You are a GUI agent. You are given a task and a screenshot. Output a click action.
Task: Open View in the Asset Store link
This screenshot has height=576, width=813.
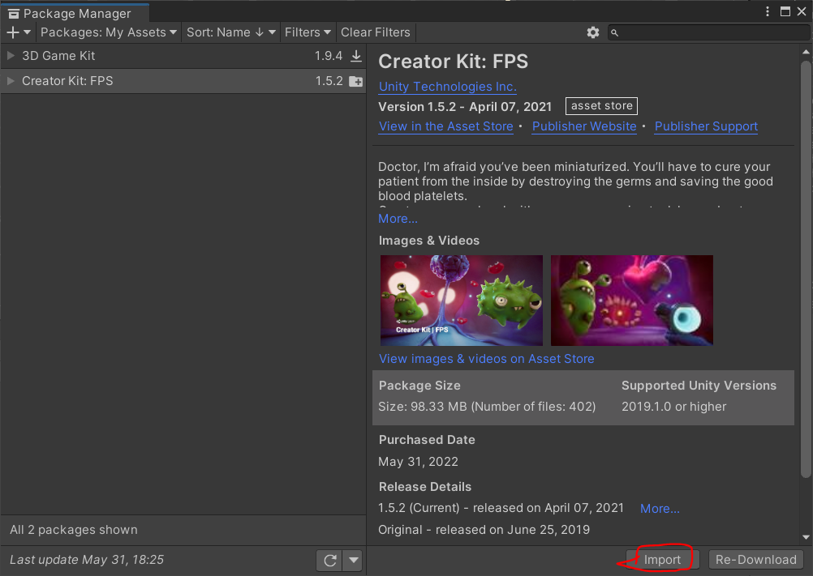446,126
